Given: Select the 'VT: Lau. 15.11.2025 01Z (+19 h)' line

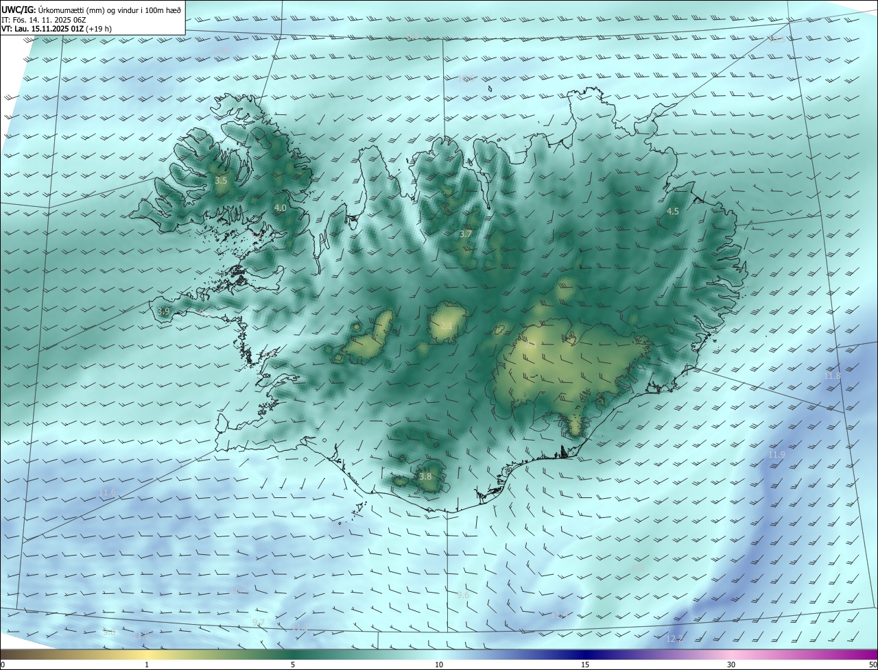Looking at the screenshot, I should pyautogui.click(x=57, y=29).
